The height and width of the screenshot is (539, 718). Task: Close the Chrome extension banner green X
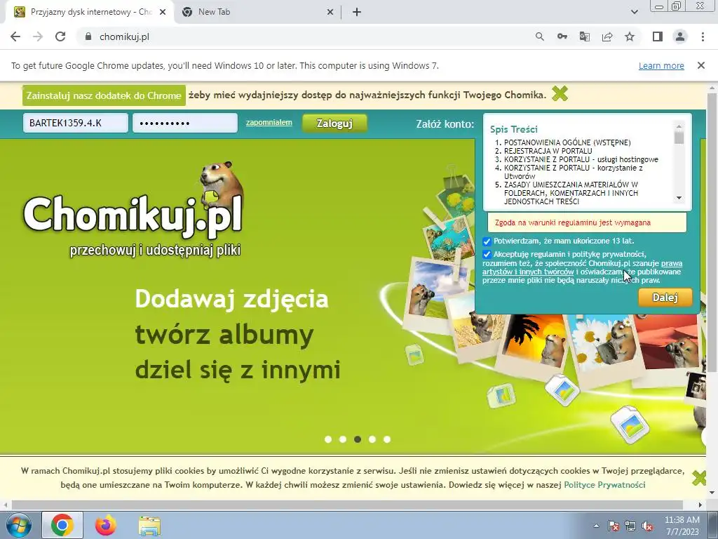(x=560, y=94)
